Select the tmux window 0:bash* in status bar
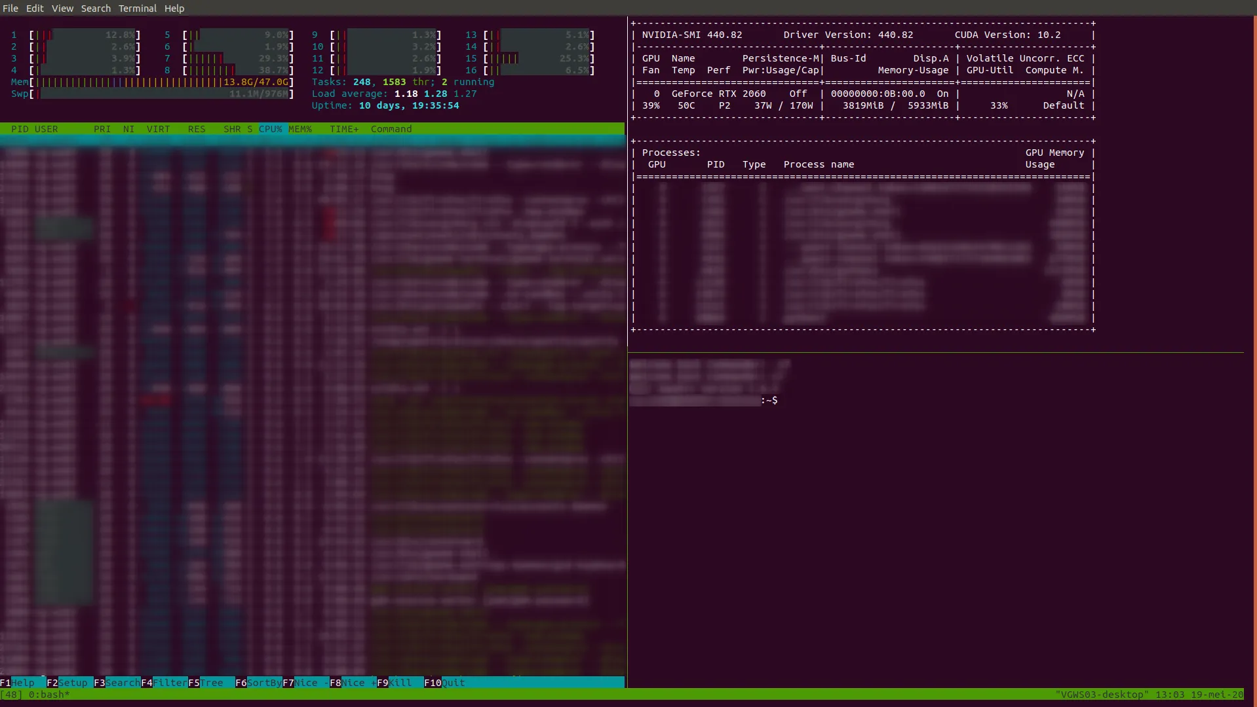This screenshot has height=707, width=1257. [x=49, y=695]
